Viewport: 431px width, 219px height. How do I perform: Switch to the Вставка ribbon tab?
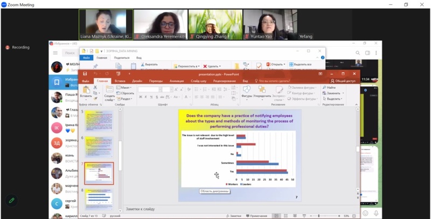pyautogui.click(x=120, y=81)
